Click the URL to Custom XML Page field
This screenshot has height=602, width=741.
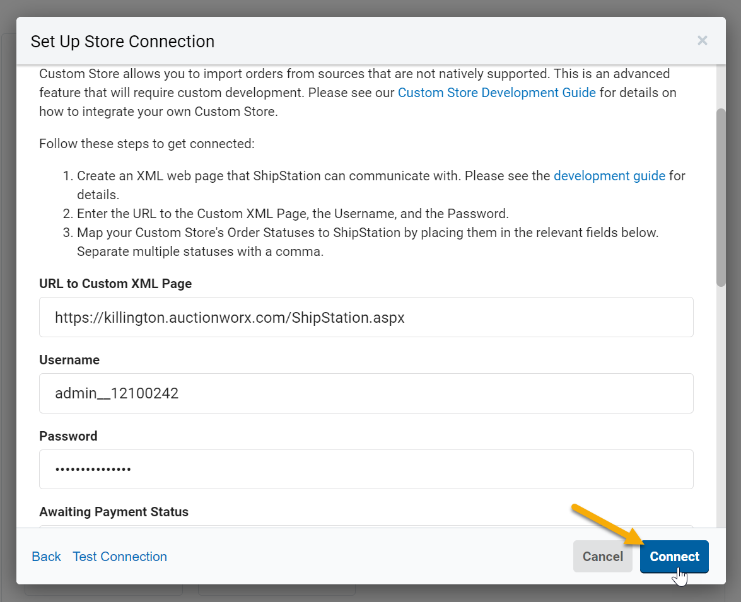[366, 318]
